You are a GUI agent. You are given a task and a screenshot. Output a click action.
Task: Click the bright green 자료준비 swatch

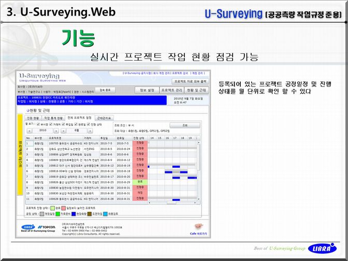pyautogui.click(x=57, y=214)
